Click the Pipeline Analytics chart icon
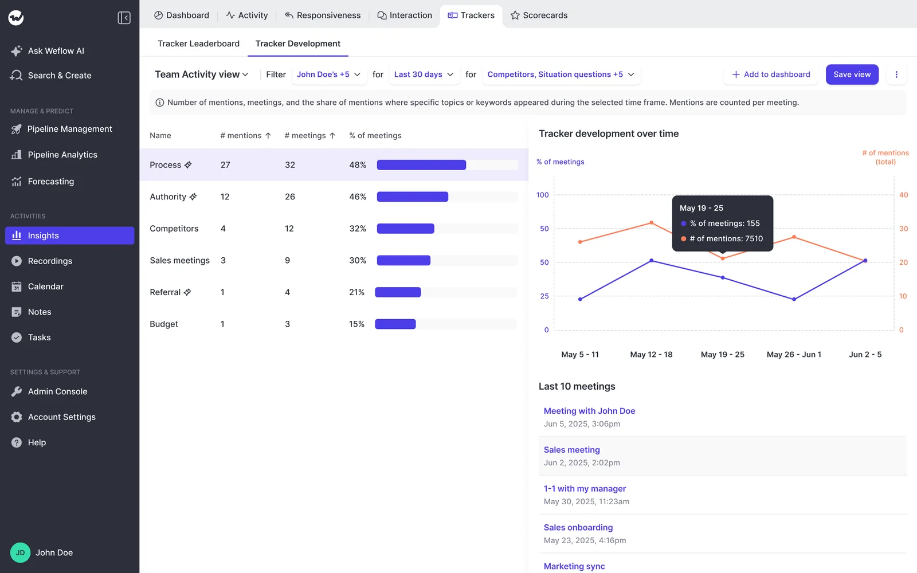This screenshot has height=573, width=917. tap(17, 155)
